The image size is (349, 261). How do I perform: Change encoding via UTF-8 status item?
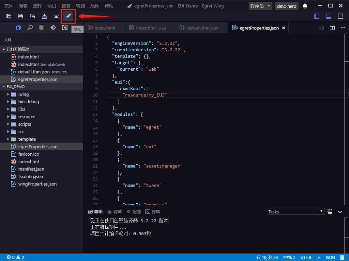(306, 258)
